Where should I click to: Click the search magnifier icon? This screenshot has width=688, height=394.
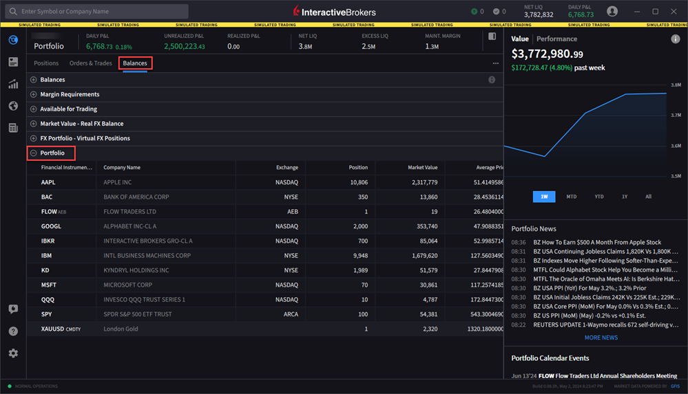(x=13, y=12)
